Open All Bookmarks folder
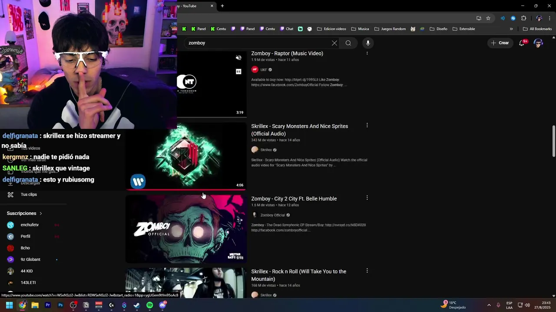The width and height of the screenshot is (556, 312). pos(537,29)
